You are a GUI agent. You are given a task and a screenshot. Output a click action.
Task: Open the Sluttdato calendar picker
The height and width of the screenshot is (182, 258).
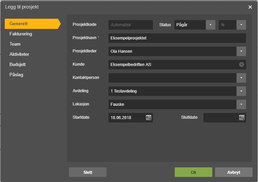tap(242, 118)
